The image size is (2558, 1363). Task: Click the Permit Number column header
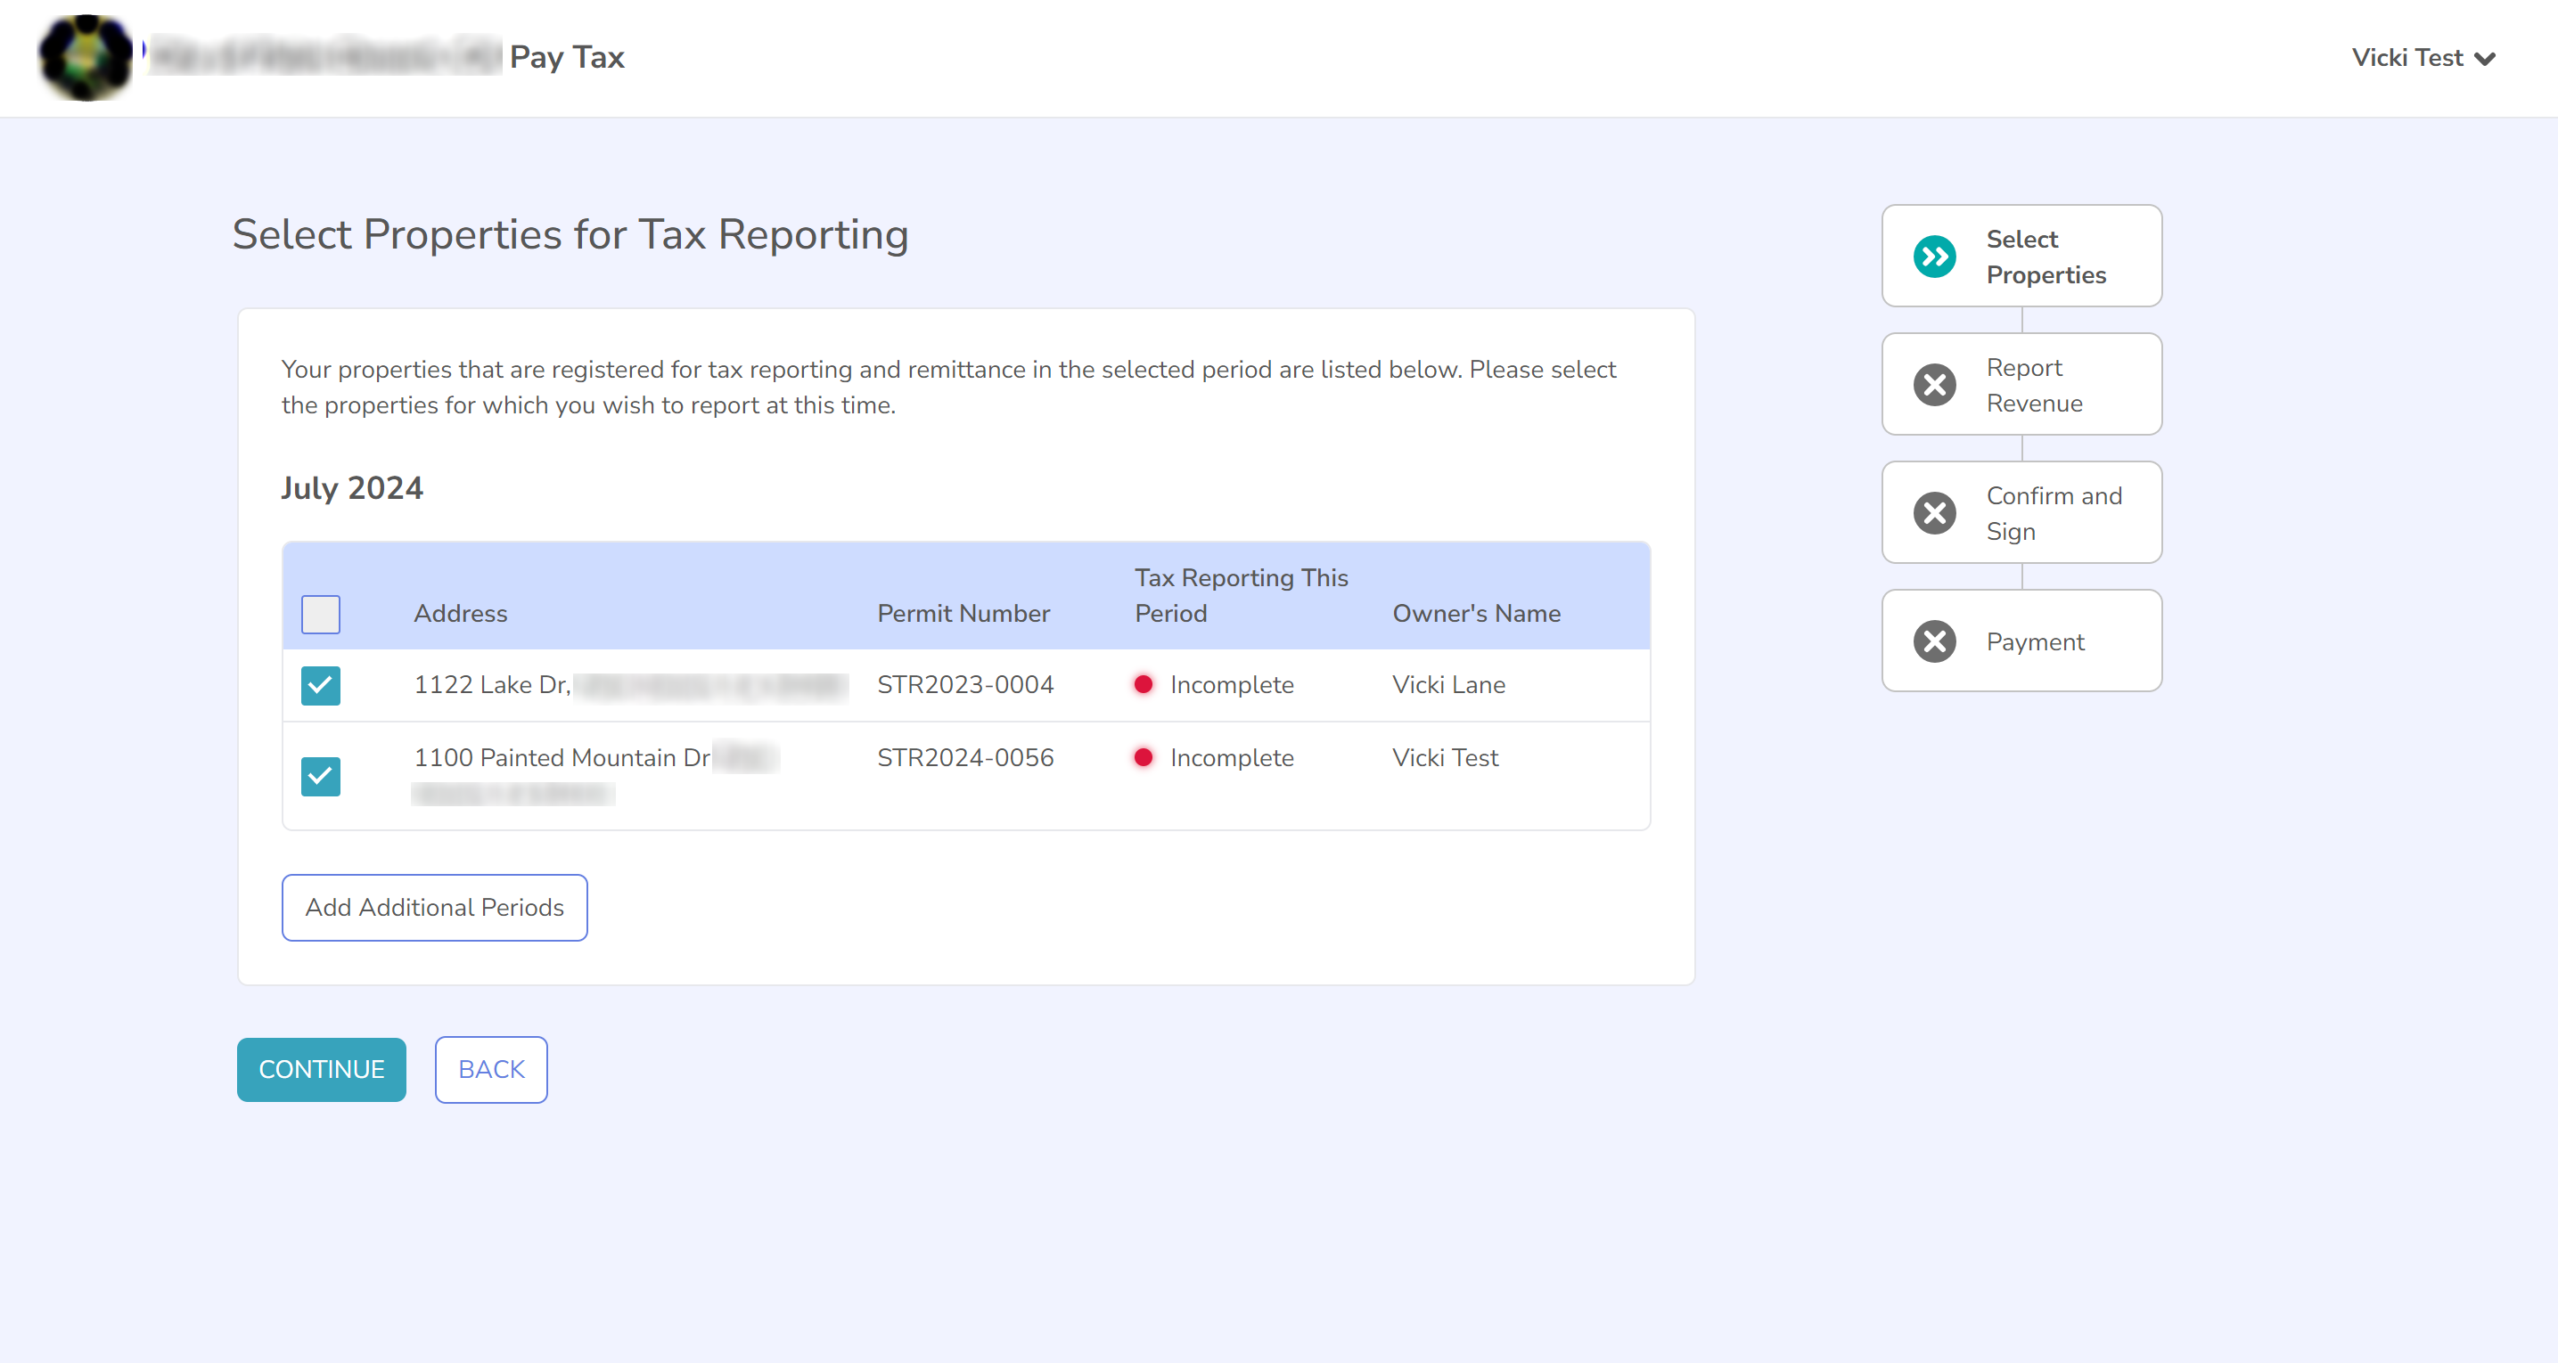point(963,614)
